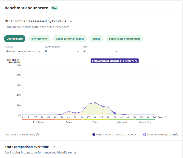The height and width of the screenshot is (158, 183).
Task: Collapse Other companies assessed by EcoVadis section
Action: tap(71, 21)
